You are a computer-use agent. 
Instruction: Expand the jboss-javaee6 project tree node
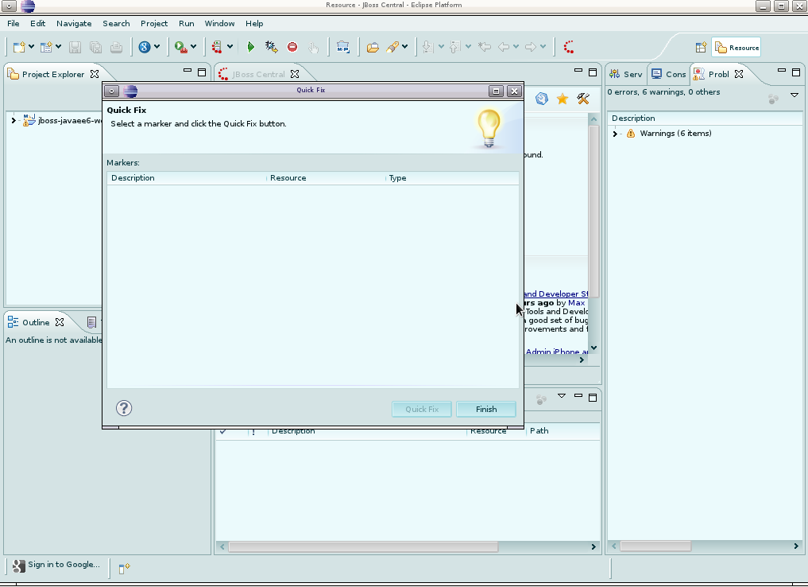(x=14, y=121)
